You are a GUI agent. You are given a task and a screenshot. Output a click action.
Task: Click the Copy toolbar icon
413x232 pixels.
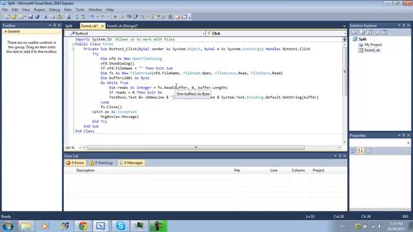52,17
